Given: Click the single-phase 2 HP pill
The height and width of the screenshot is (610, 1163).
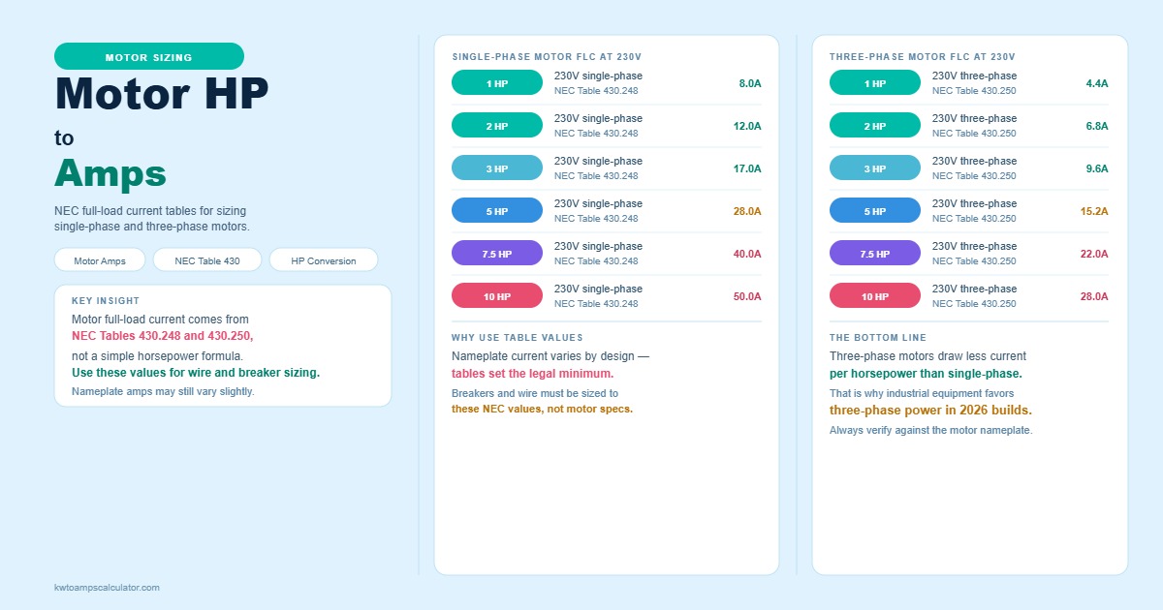Looking at the screenshot, I should click(497, 126).
